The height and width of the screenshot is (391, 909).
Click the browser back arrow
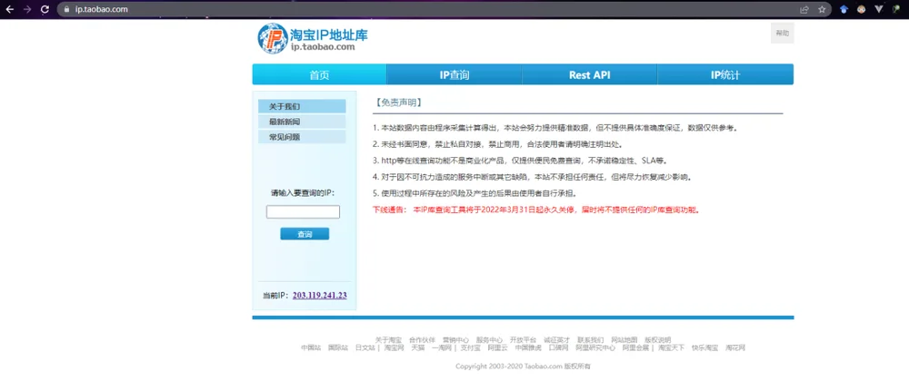tap(9, 9)
